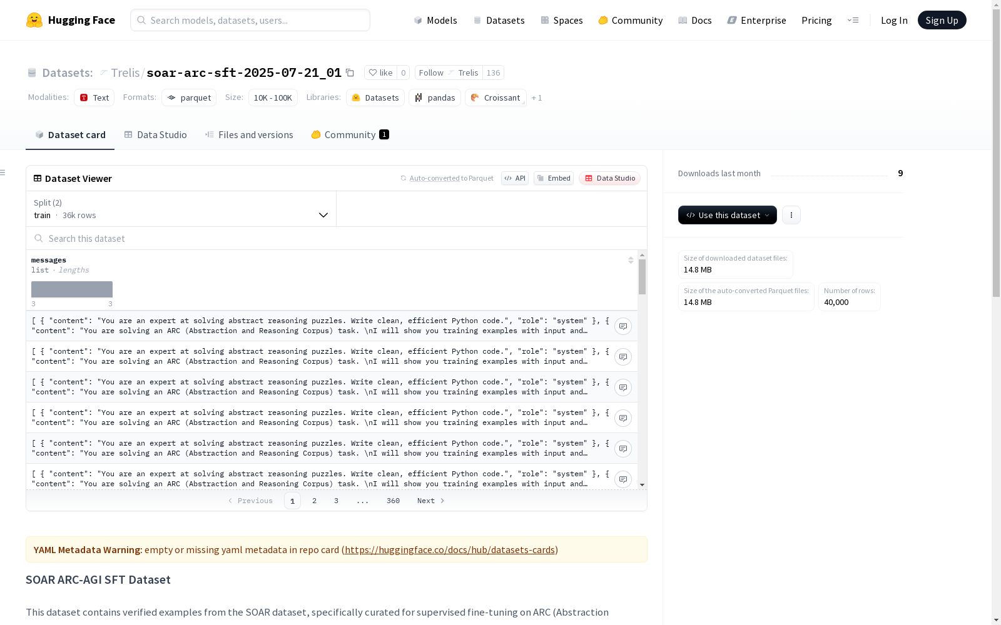Open the Community tab with 1 discussion
The height and width of the screenshot is (625, 1001).
tap(350, 135)
